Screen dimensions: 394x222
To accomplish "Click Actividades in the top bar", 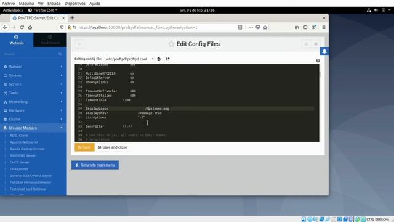I will 13,10.
